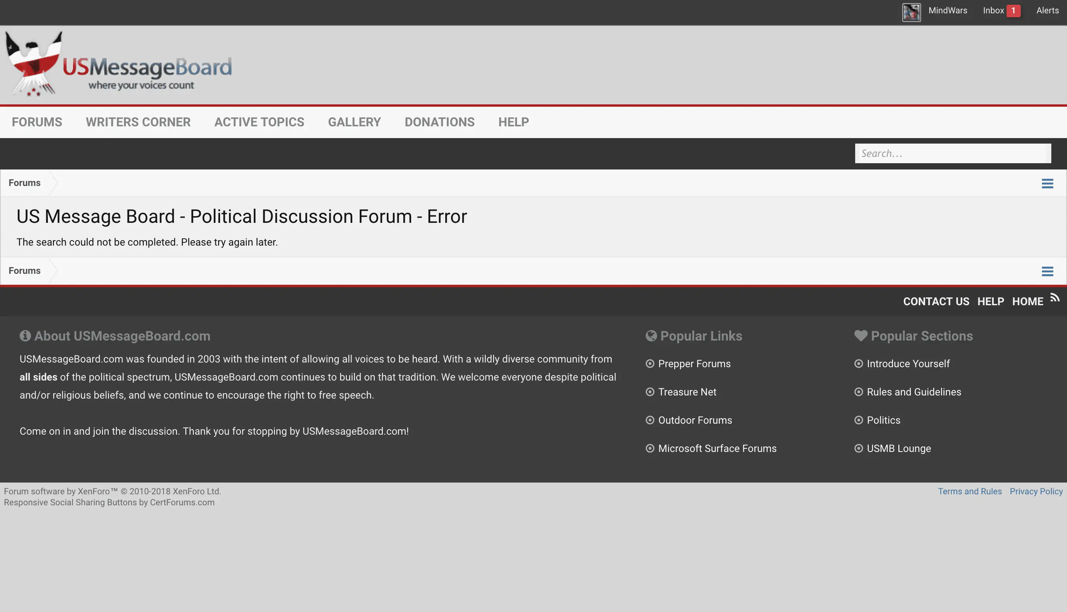Screen dimensions: 1067x612
Task: Go to the Writers Corner tab
Action: (138, 122)
